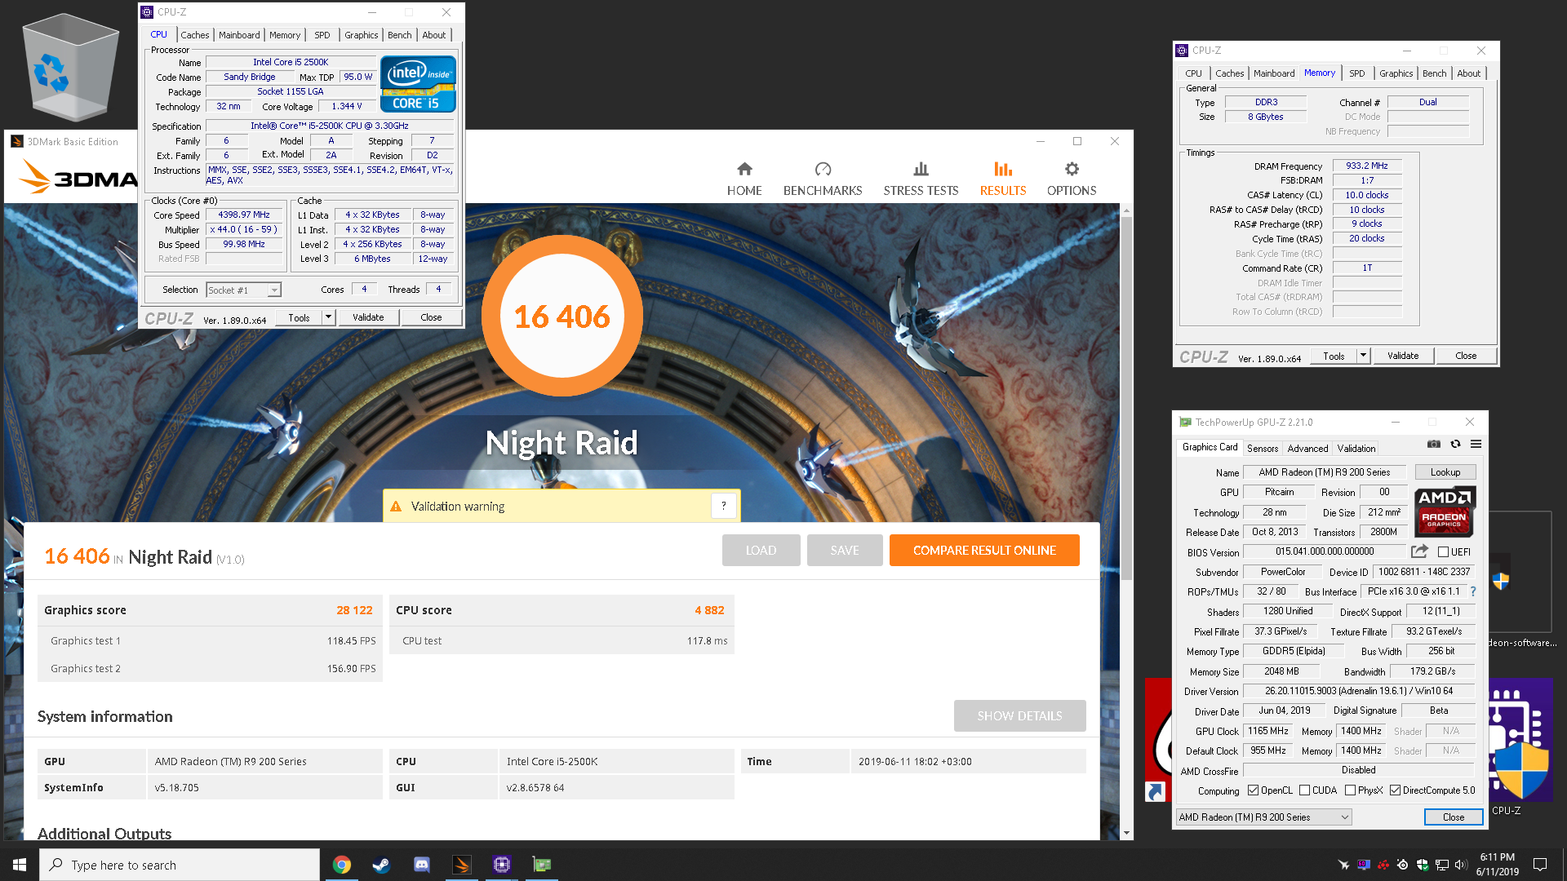This screenshot has width=1567, height=881.
Task: Click the network tray icon
Action: (x=1442, y=865)
